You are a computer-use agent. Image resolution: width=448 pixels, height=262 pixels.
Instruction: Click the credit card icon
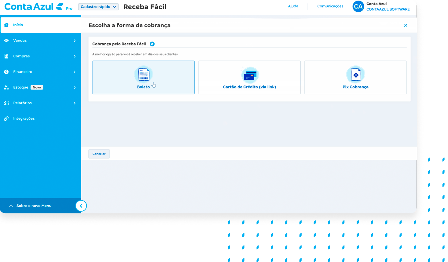click(250, 75)
